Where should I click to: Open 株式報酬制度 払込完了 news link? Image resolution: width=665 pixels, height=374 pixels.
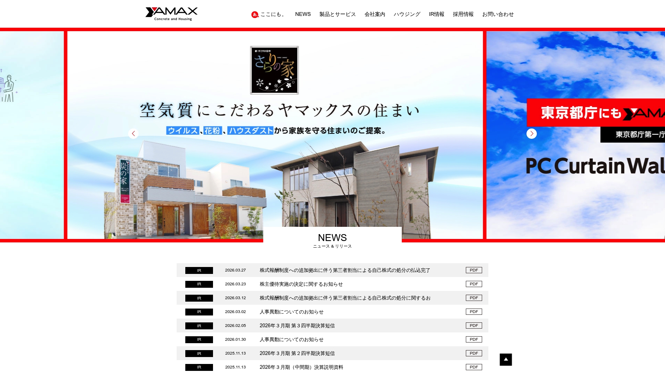(345, 270)
